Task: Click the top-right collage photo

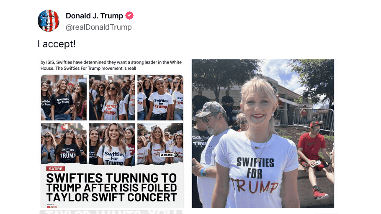Action: [x=160, y=98]
